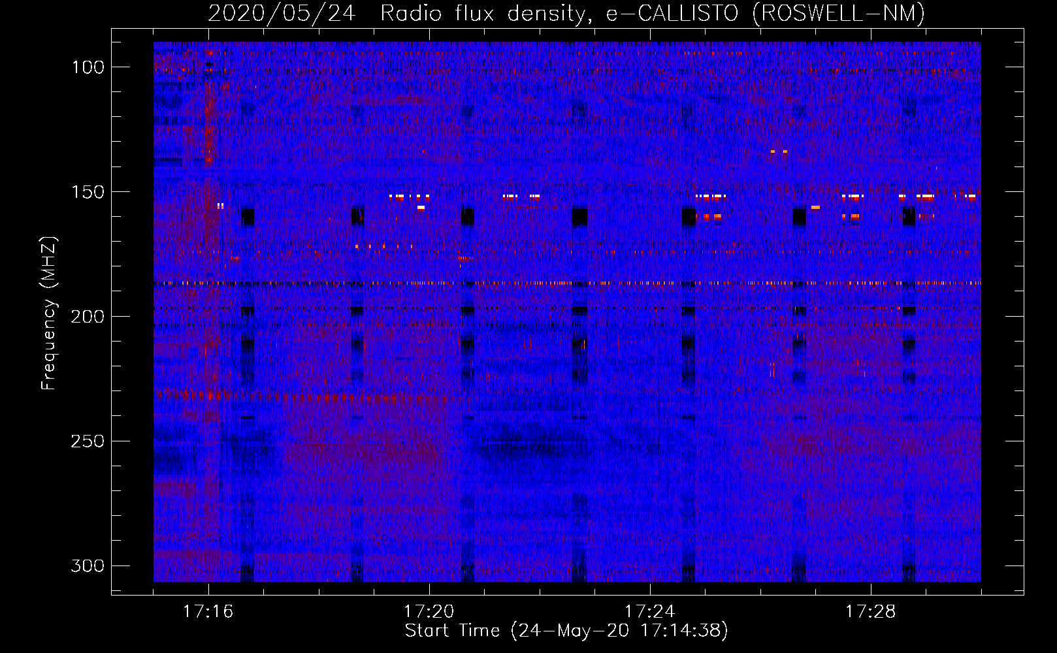The height and width of the screenshot is (653, 1057).
Task: Click the 17:24 time tick label
Action: (x=649, y=612)
